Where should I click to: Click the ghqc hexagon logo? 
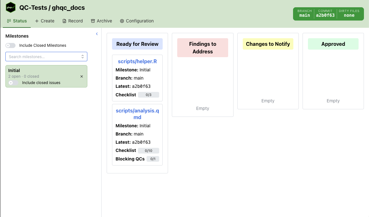(10, 8)
